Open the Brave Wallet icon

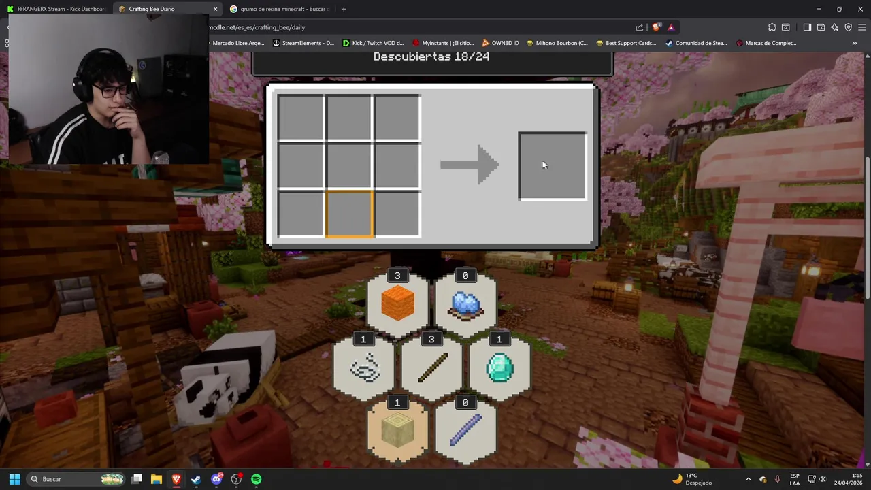(821, 27)
